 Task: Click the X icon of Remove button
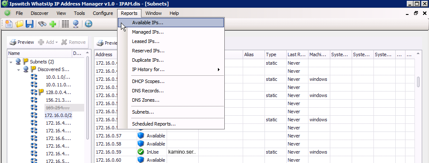coord(64,42)
